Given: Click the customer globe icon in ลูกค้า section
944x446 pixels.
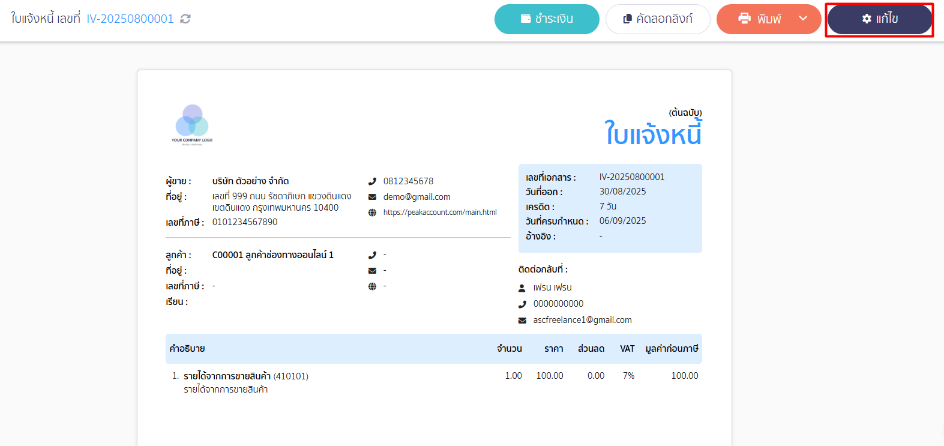Looking at the screenshot, I should (372, 286).
